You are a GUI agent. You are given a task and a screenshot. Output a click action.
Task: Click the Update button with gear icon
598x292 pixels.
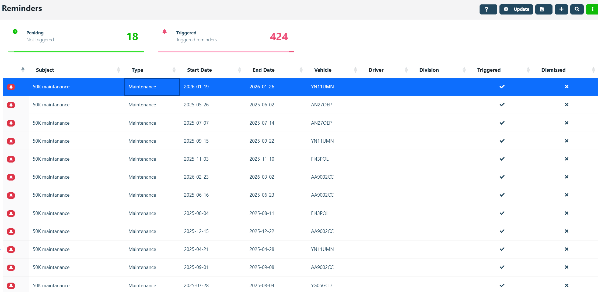(516, 9)
